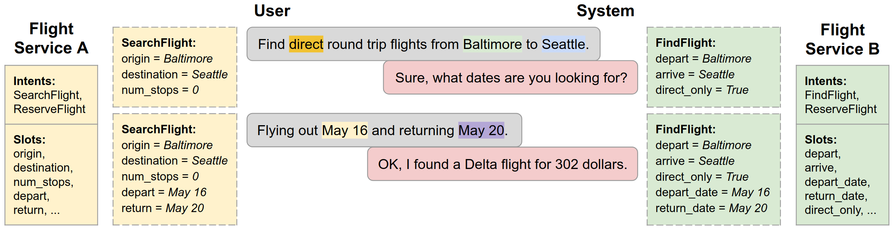The image size is (892, 229).
Task: Click "return_date = May 20" in the FindFlight state
Action: tap(711, 208)
